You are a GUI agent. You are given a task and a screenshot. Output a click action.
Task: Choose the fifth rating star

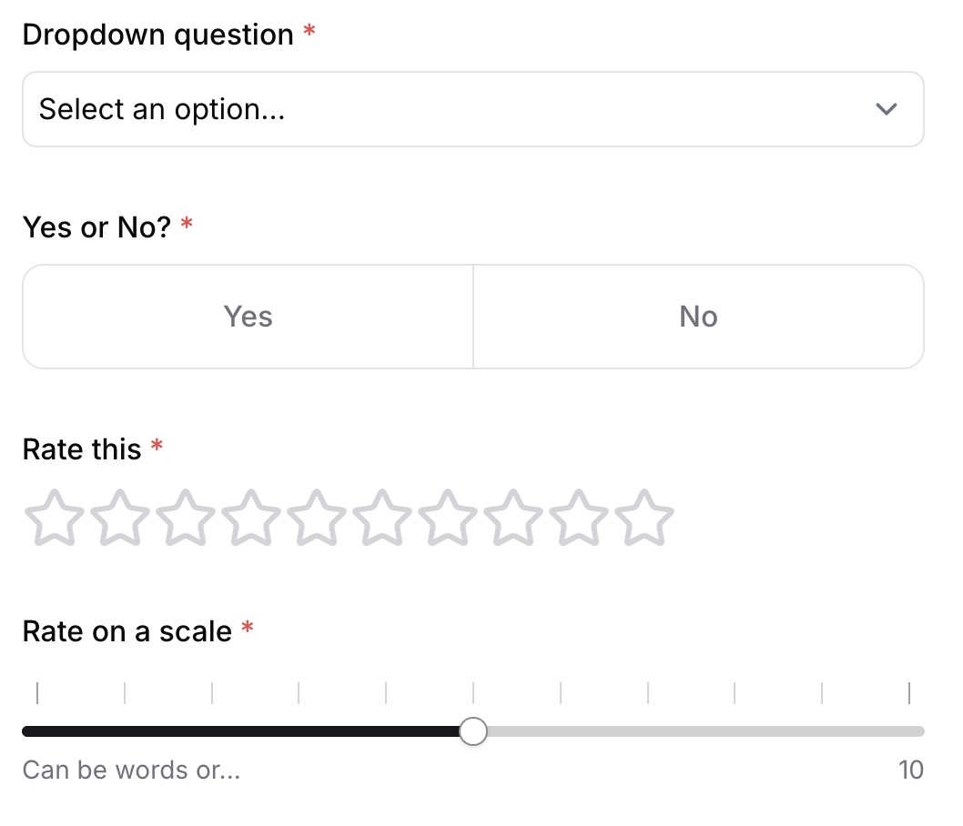click(x=317, y=518)
